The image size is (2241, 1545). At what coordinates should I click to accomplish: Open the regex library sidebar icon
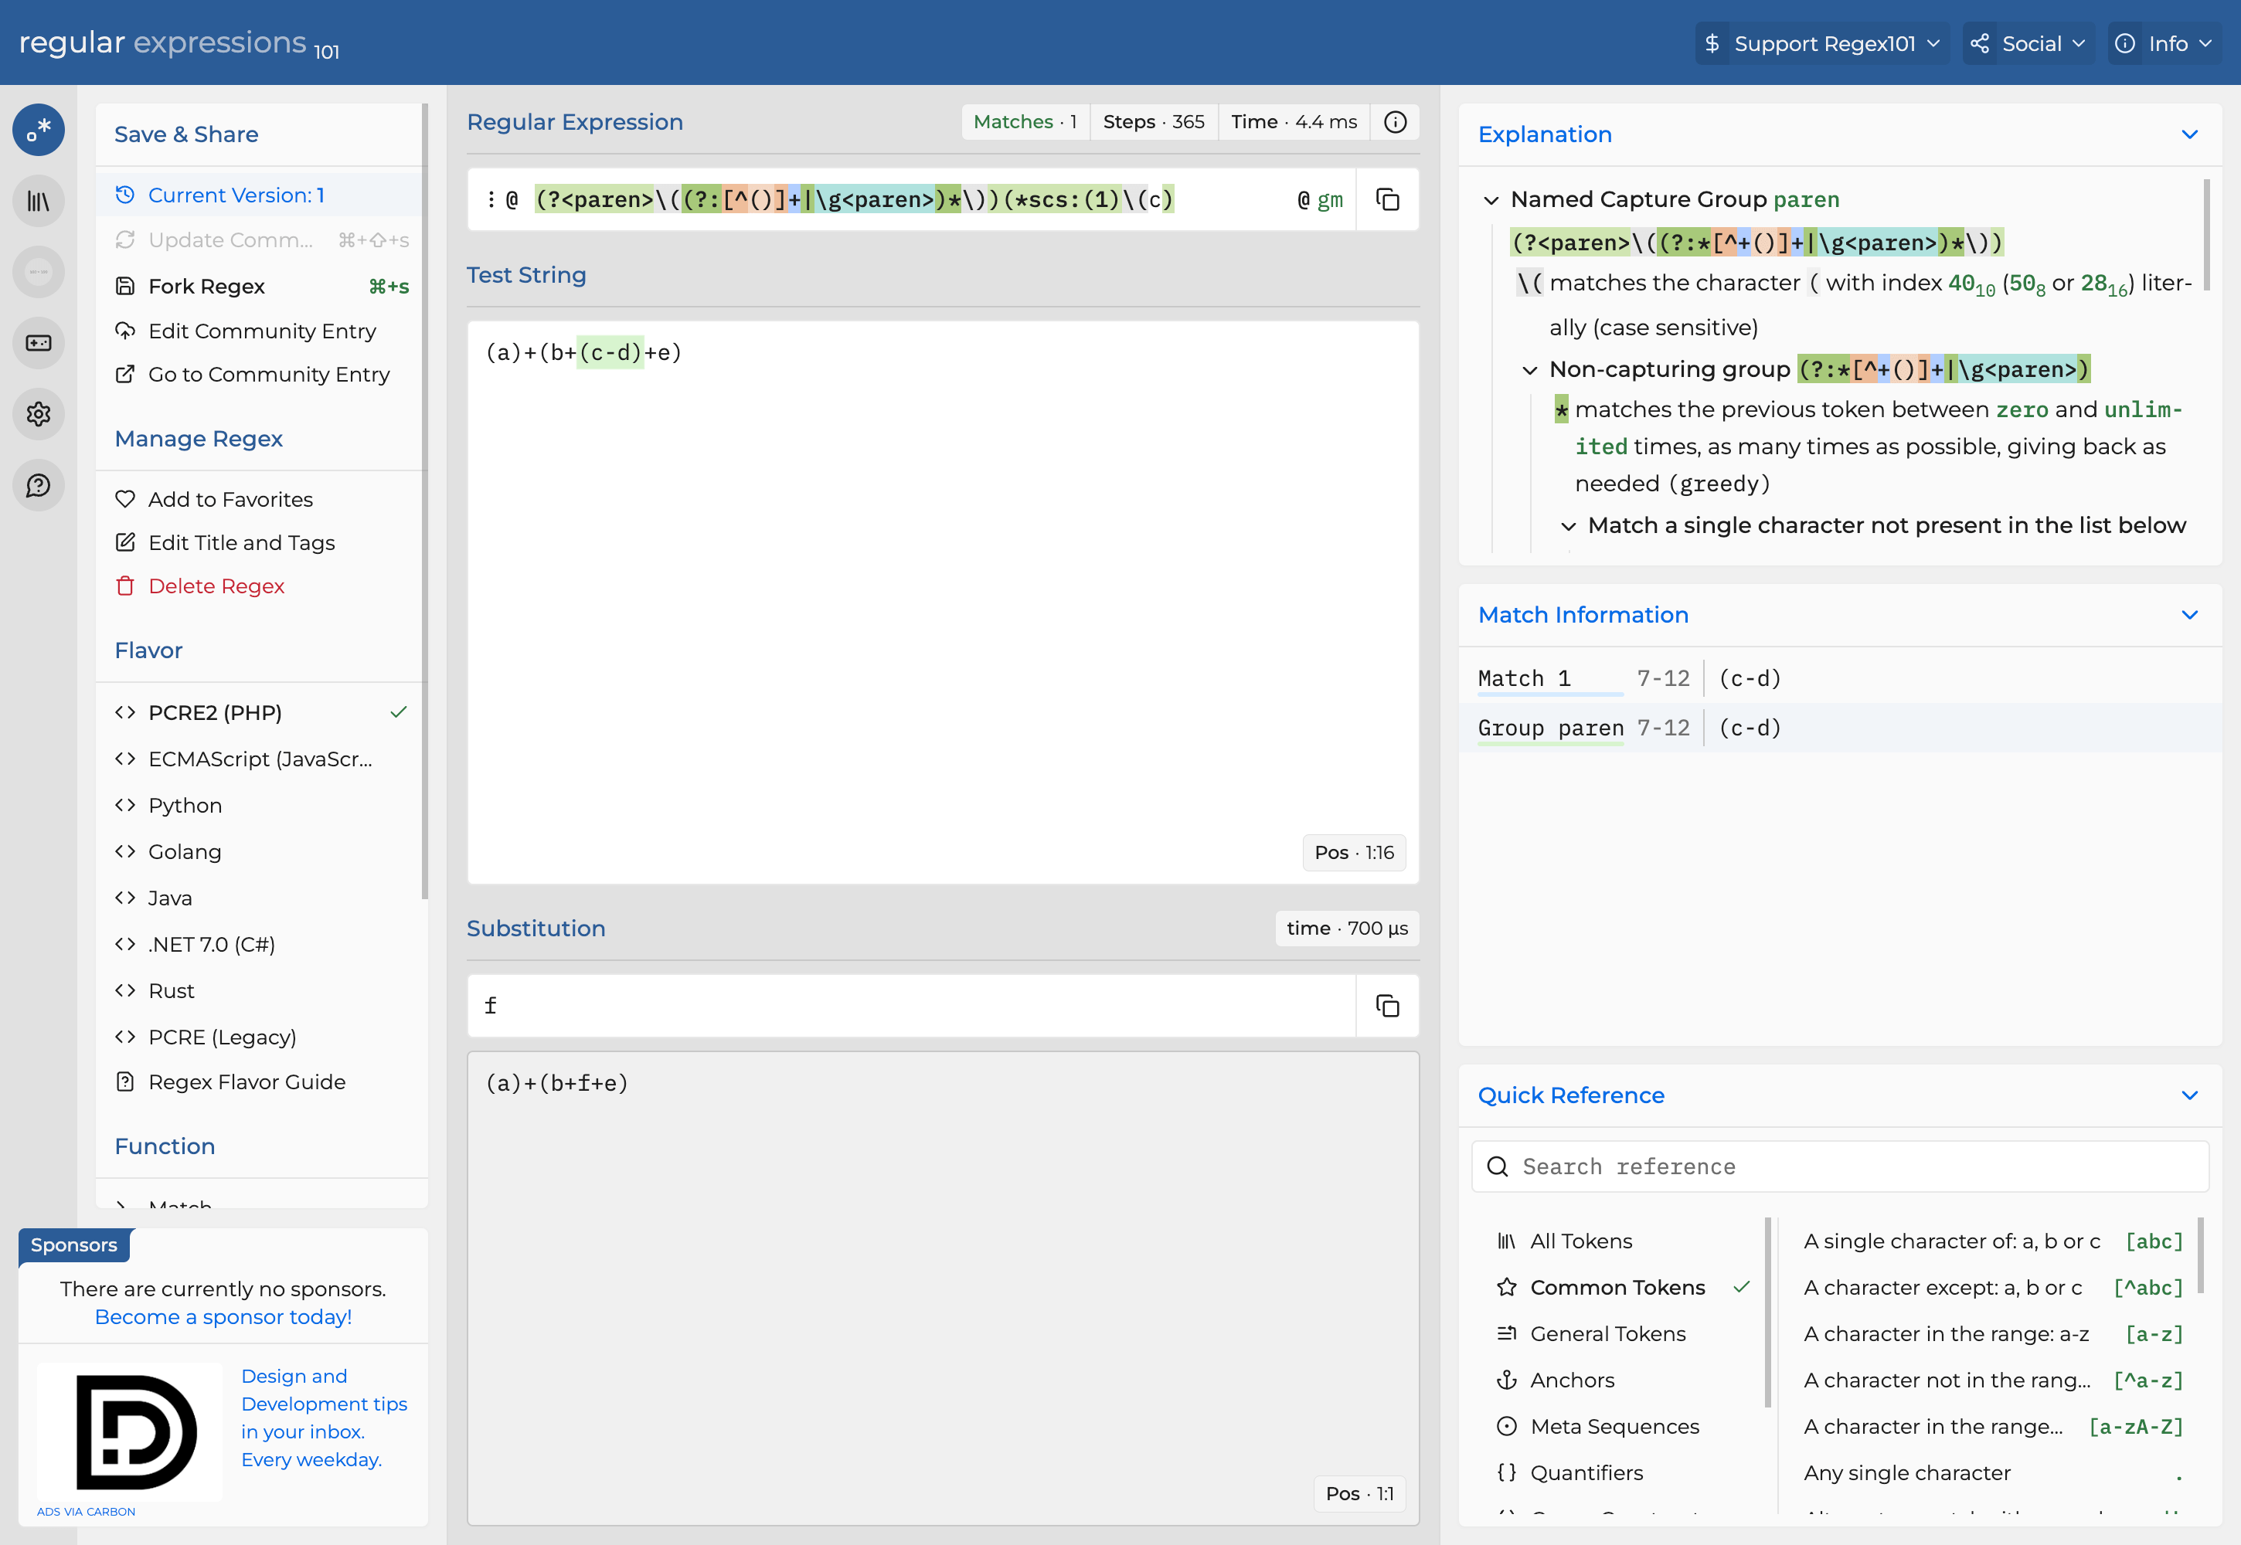click(38, 202)
